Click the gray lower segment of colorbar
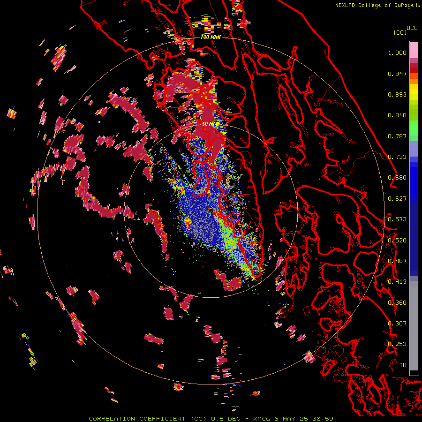This screenshot has width=422, height=422. coord(414,326)
